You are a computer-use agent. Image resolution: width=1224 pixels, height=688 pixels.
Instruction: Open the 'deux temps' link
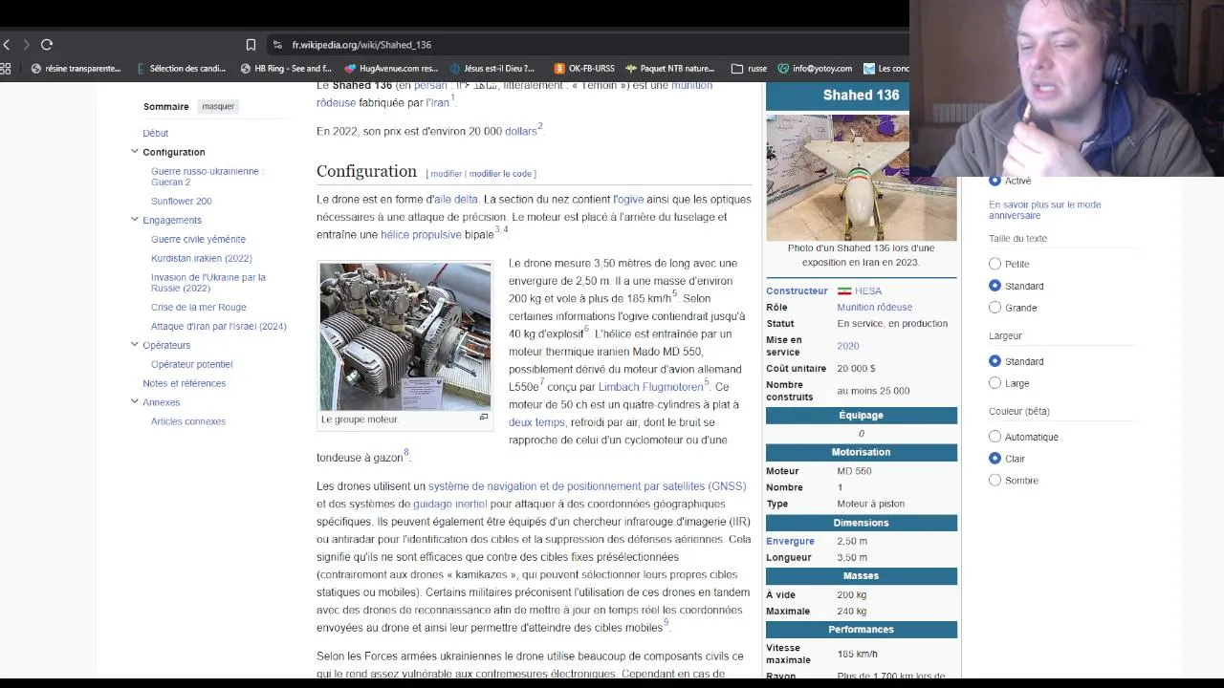pyautogui.click(x=536, y=422)
